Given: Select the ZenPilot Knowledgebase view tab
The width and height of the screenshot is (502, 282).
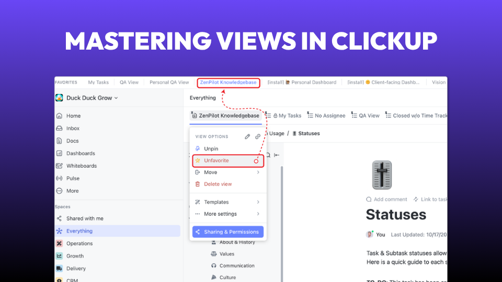Looking at the screenshot, I should 225,115.
